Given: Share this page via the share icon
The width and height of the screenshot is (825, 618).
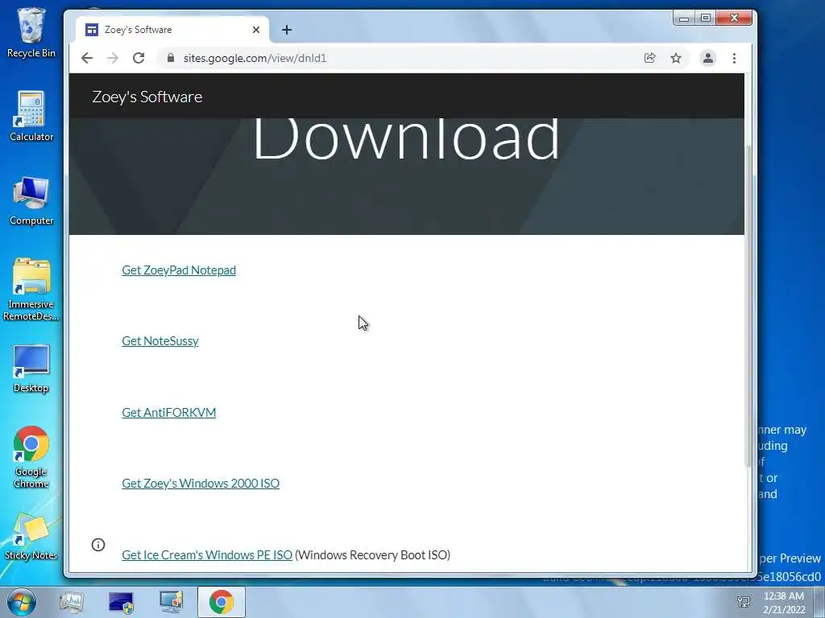Looking at the screenshot, I should coord(650,58).
